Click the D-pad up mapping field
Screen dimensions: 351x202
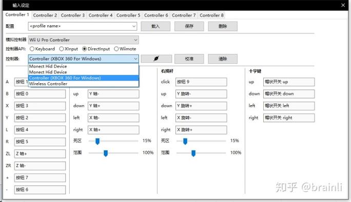[289, 82]
